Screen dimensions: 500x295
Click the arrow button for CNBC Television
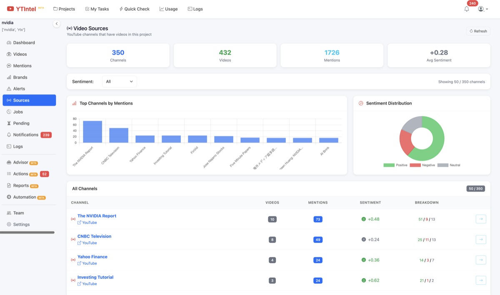[x=480, y=240]
